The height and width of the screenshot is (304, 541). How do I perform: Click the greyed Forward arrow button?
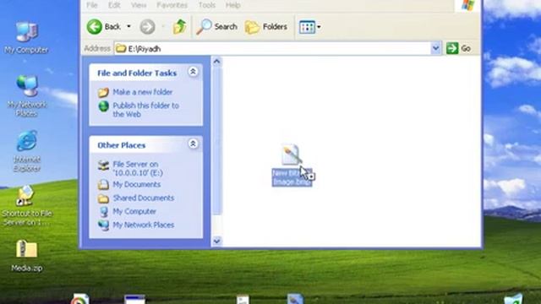(147, 26)
